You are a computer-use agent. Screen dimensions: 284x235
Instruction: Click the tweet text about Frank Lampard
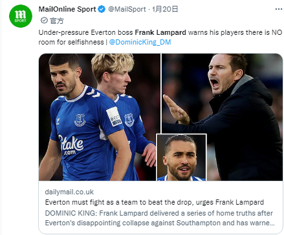(160, 37)
